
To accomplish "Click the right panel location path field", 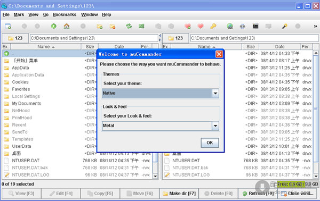I will [x=254, y=38].
